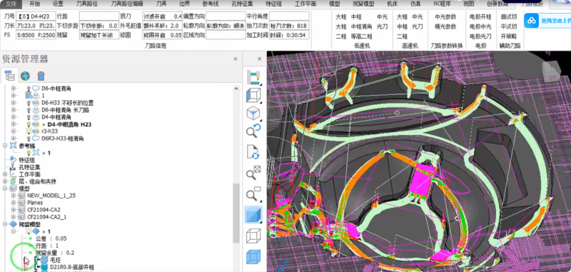
Task: Click the 参考线 reference line icon
Action: [13, 146]
